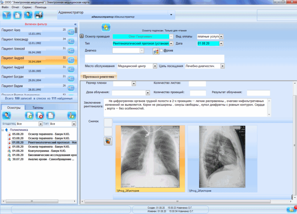Image resolution: width=297 pixels, height=214 pixels.
Task: Click Заключение рентгенолога text area
Action: pyautogui.click(x=186, y=107)
